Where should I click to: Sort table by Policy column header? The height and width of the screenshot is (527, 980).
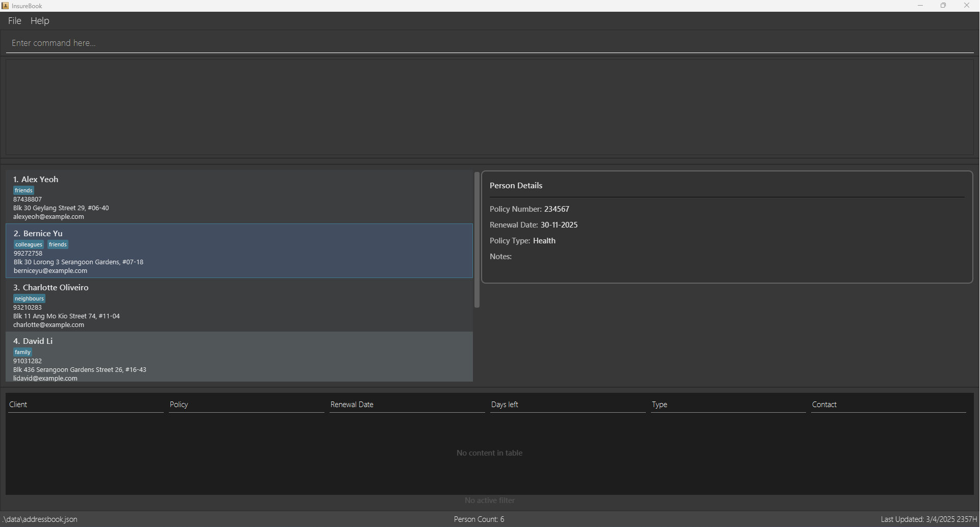pos(246,405)
